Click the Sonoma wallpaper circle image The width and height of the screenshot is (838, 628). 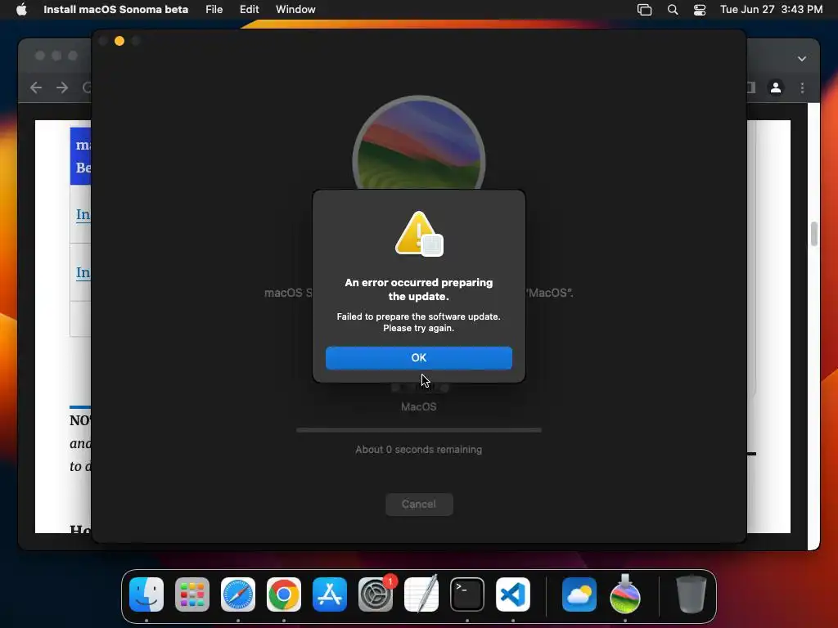tap(418, 142)
